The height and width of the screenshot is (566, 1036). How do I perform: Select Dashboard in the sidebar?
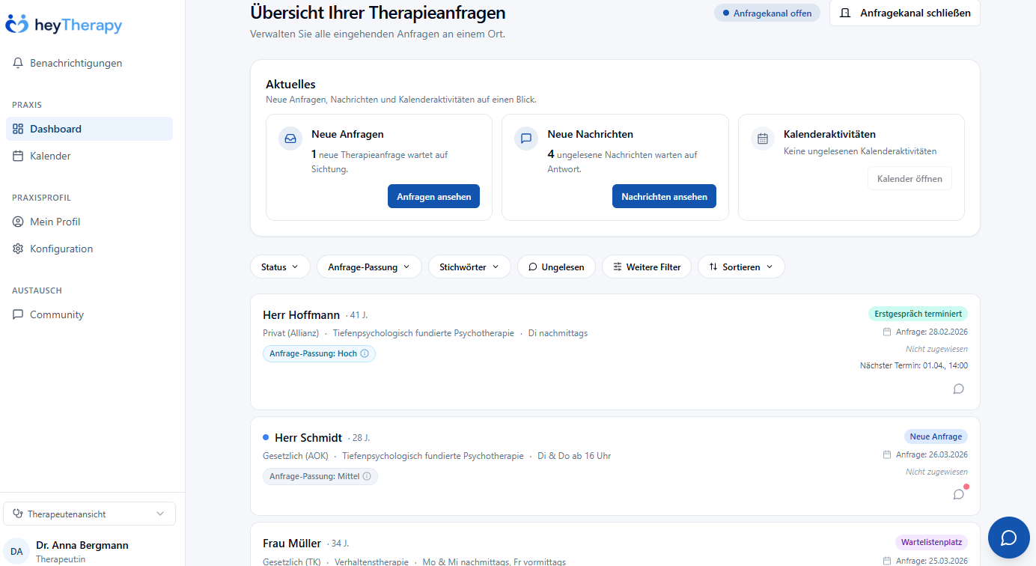(x=89, y=129)
